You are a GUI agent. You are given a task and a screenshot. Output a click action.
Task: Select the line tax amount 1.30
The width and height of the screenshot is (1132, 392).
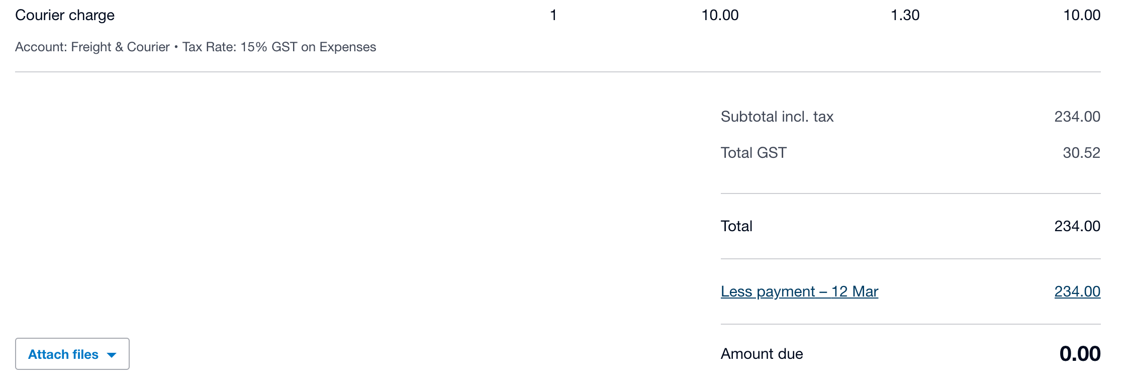point(905,15)
